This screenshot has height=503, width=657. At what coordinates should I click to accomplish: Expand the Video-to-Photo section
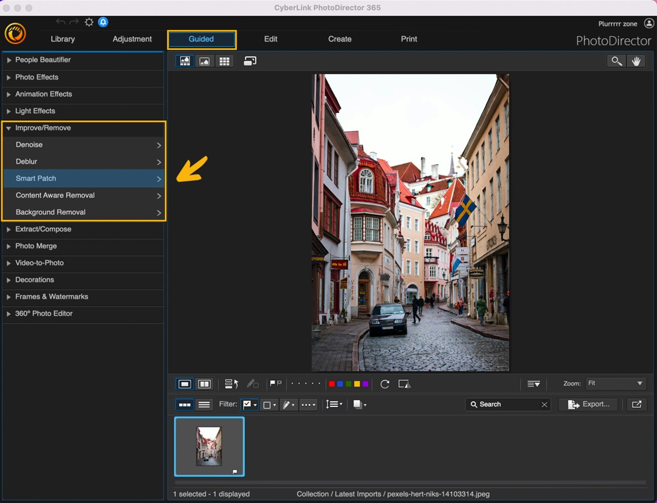pos(83,263)
